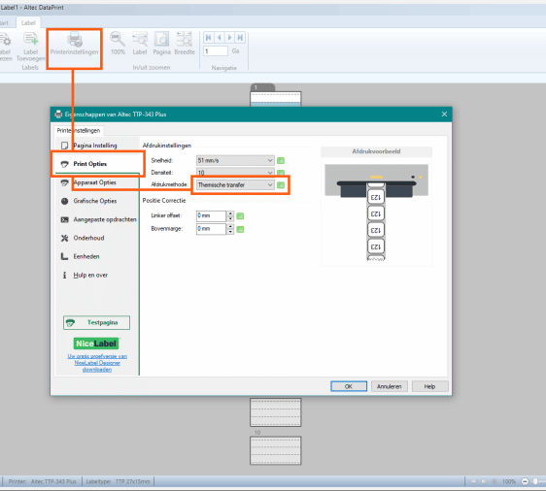Click the Bovenmarge input field
546x491 pixels.
click(211, 229)
